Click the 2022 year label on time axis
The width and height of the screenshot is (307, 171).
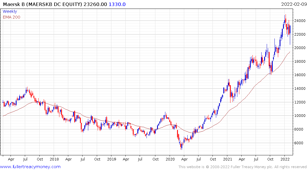(285, 159)
